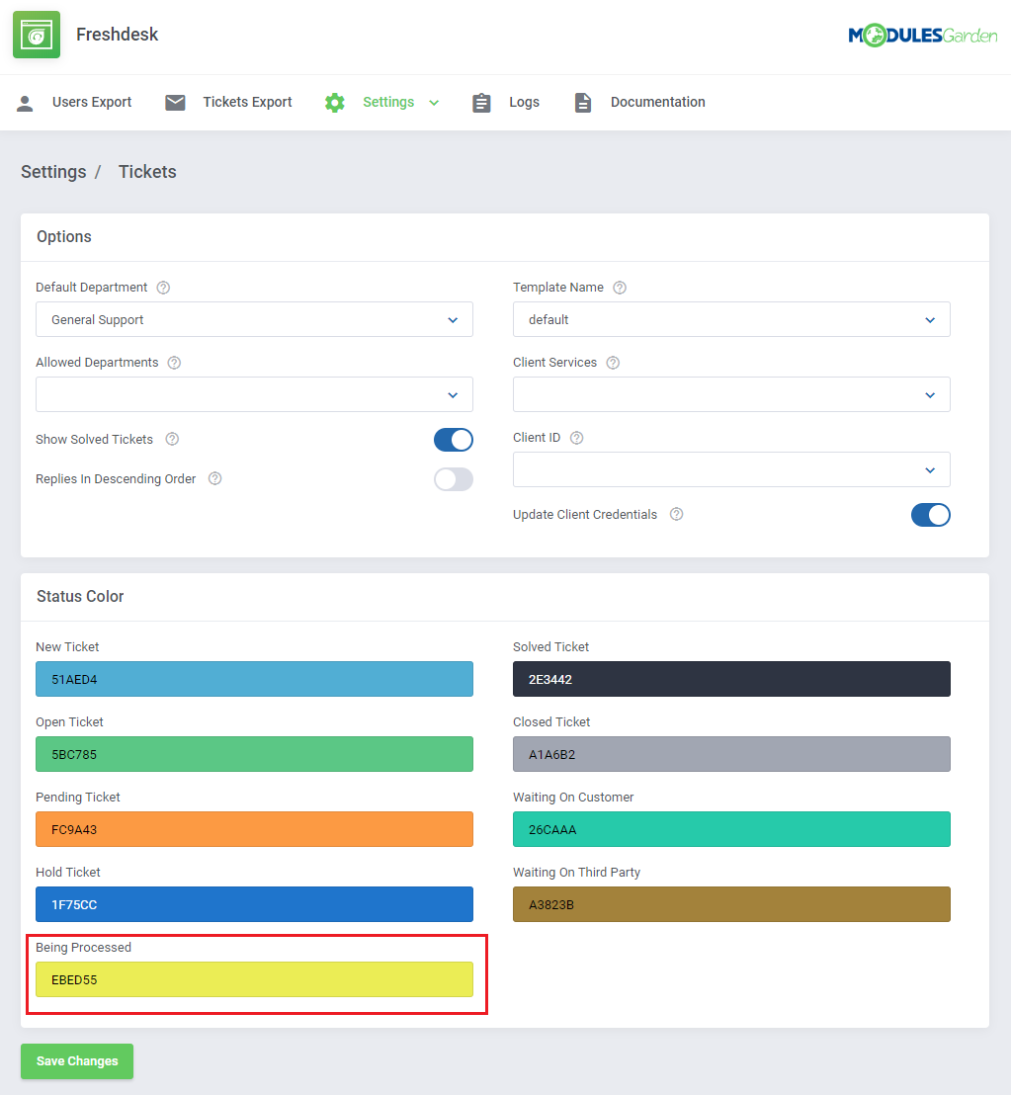The height and width of the screenshot is (1095, 1011).
Task: Show help for Update Client Credentials
Action: click(x=677, y=514)
